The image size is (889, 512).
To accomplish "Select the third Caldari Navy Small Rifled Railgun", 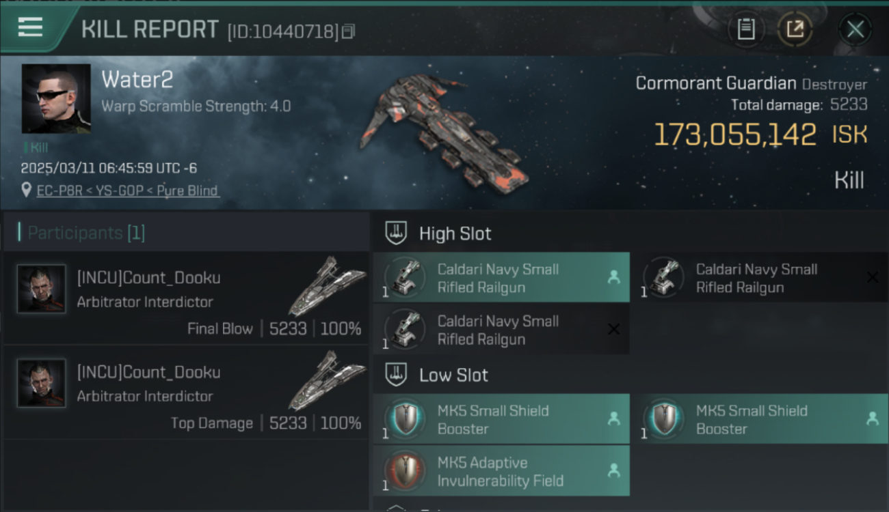I will point(501,330).
